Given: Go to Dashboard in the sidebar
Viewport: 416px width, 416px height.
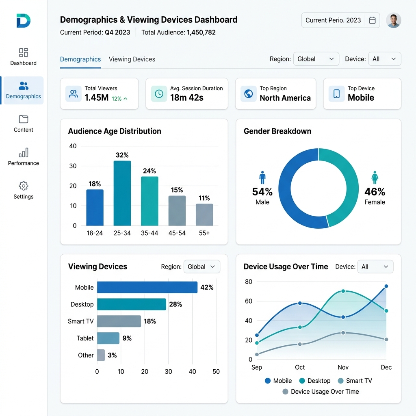Looking at the screenshot, I should tap(23, 56).
